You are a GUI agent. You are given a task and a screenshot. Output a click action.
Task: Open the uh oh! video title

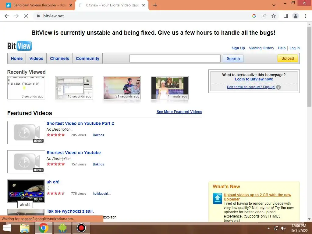[53, 182]
